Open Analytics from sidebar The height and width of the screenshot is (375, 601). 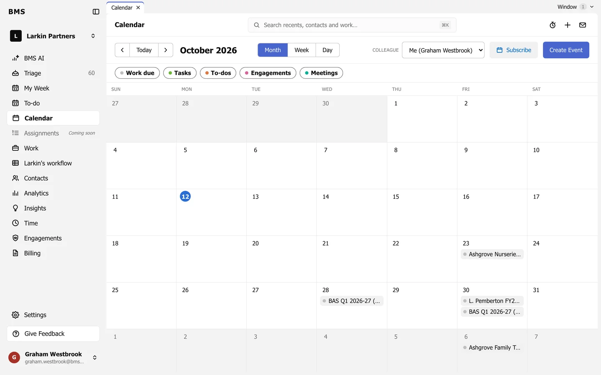coord(53,193)
